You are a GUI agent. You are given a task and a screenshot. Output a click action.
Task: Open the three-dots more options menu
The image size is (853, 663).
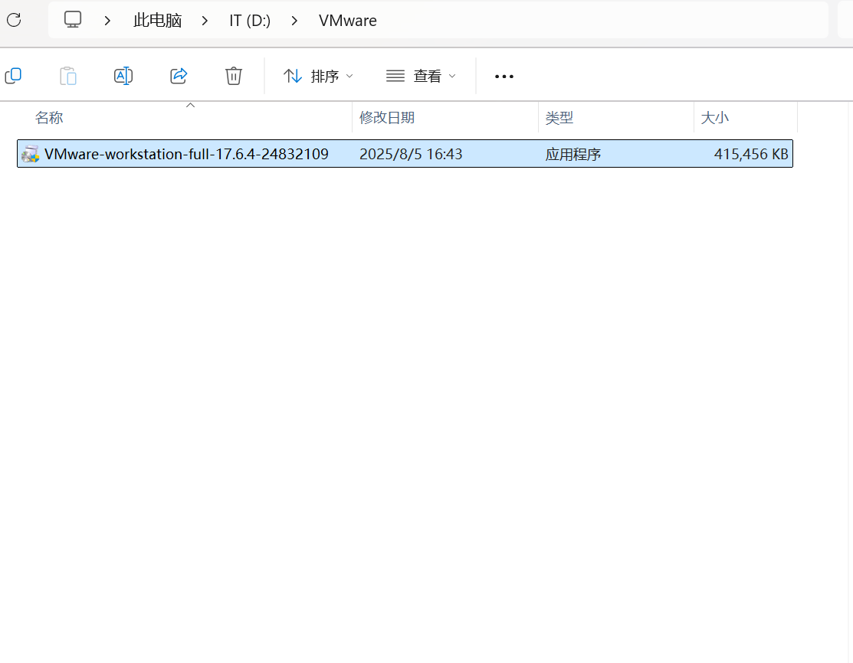point(504,77)
